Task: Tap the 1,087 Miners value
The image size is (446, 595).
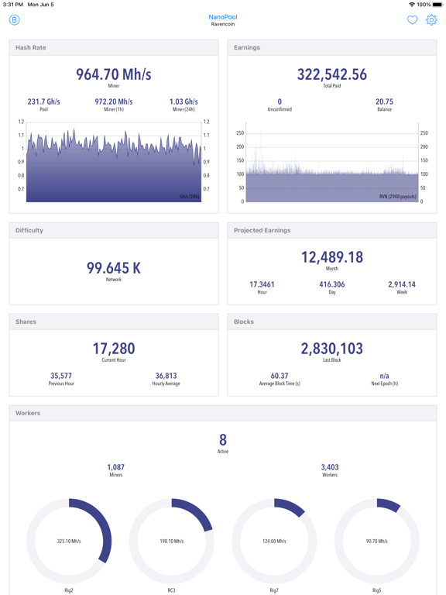Action: pyautogui.click(x=116, y=467)
